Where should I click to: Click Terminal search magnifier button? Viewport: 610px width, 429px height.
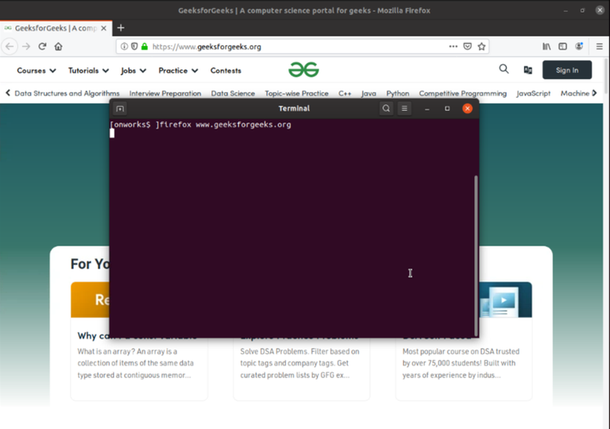pos(386,109)
